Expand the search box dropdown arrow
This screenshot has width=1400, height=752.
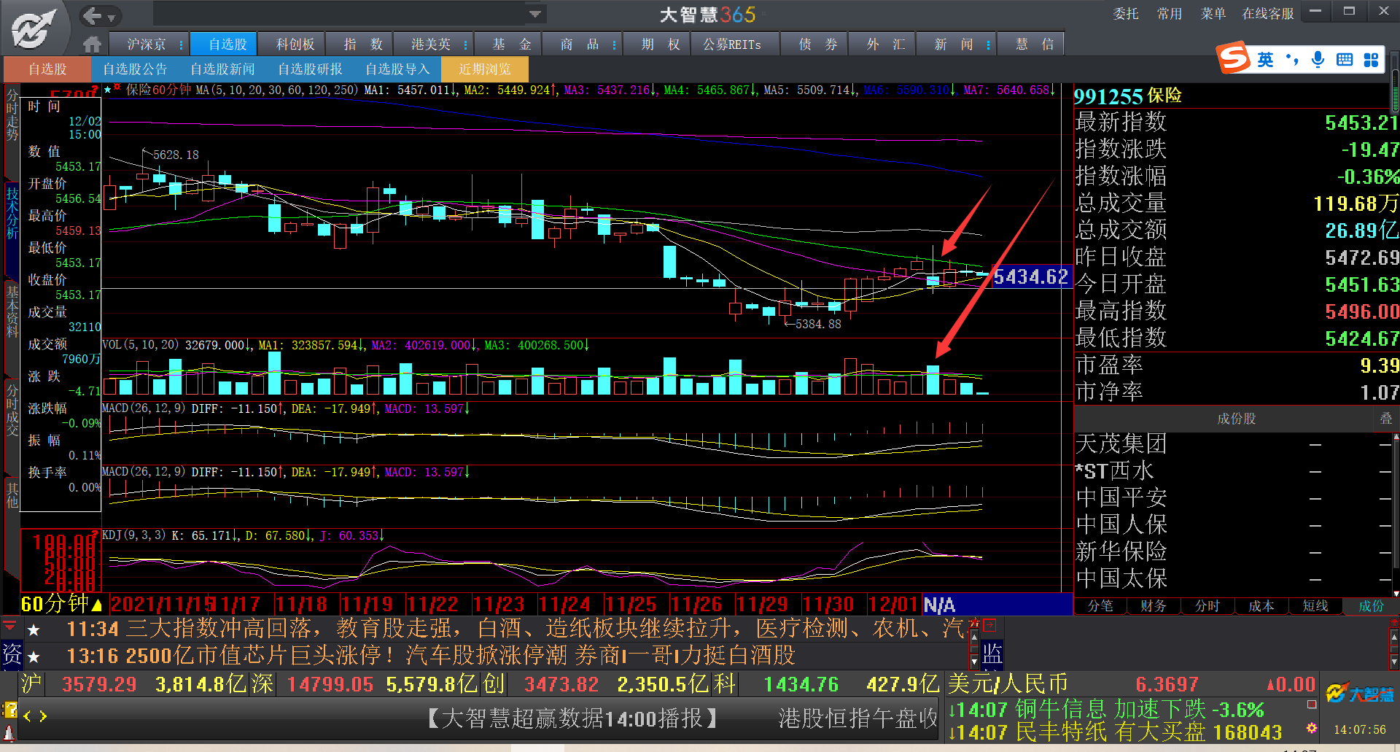point(535,14)
